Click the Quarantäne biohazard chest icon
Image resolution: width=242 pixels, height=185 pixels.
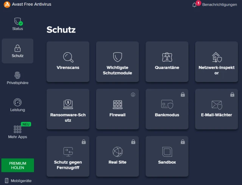[167, 57]
